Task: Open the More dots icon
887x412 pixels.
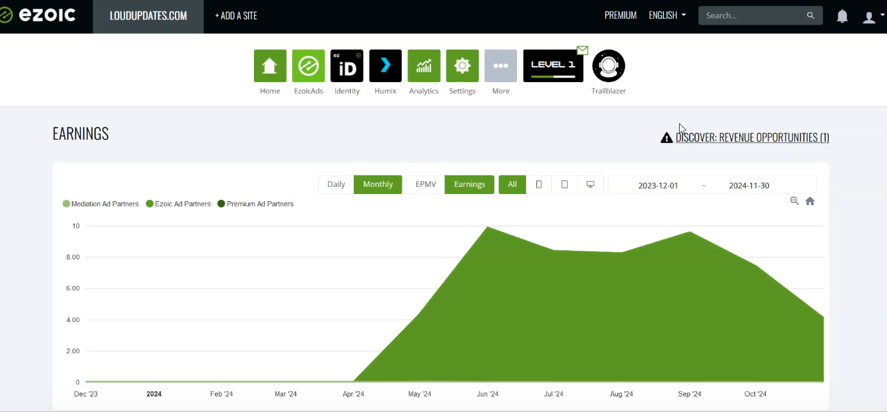Action: [501, 66]
